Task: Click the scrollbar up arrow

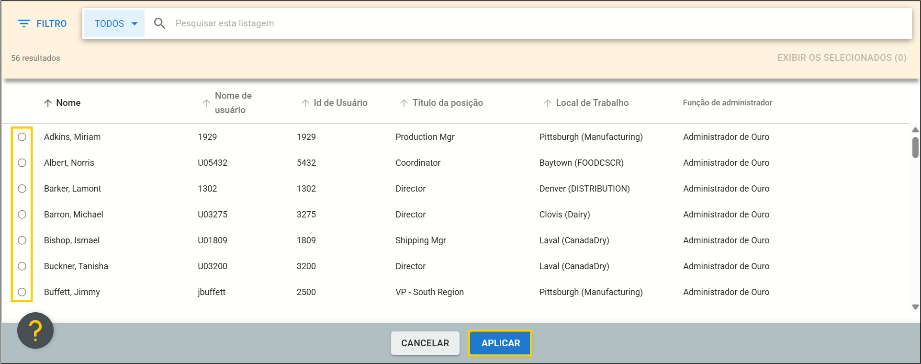Action: (x=915, y=130)
